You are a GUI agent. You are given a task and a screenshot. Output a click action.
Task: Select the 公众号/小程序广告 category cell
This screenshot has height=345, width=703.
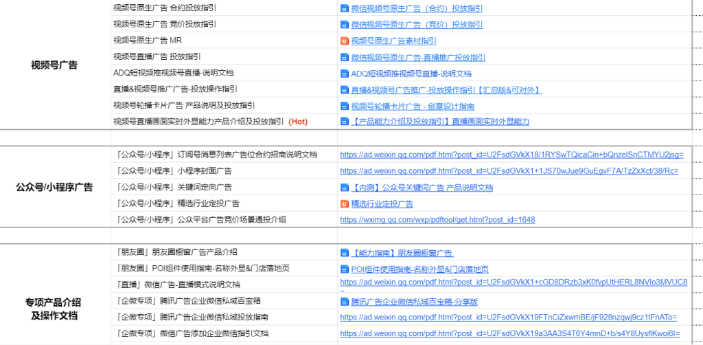[x=55, y=187]
